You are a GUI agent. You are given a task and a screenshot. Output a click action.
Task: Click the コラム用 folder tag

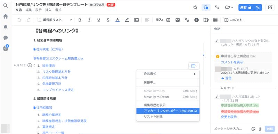pos(97,5)
